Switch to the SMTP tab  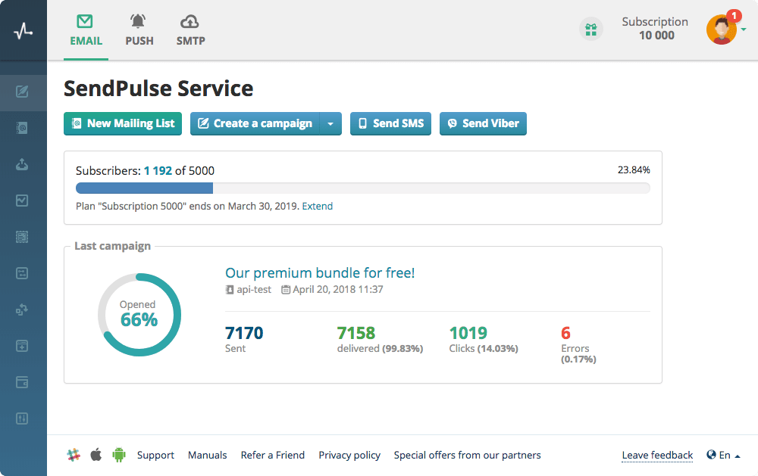tap(190, 30)
